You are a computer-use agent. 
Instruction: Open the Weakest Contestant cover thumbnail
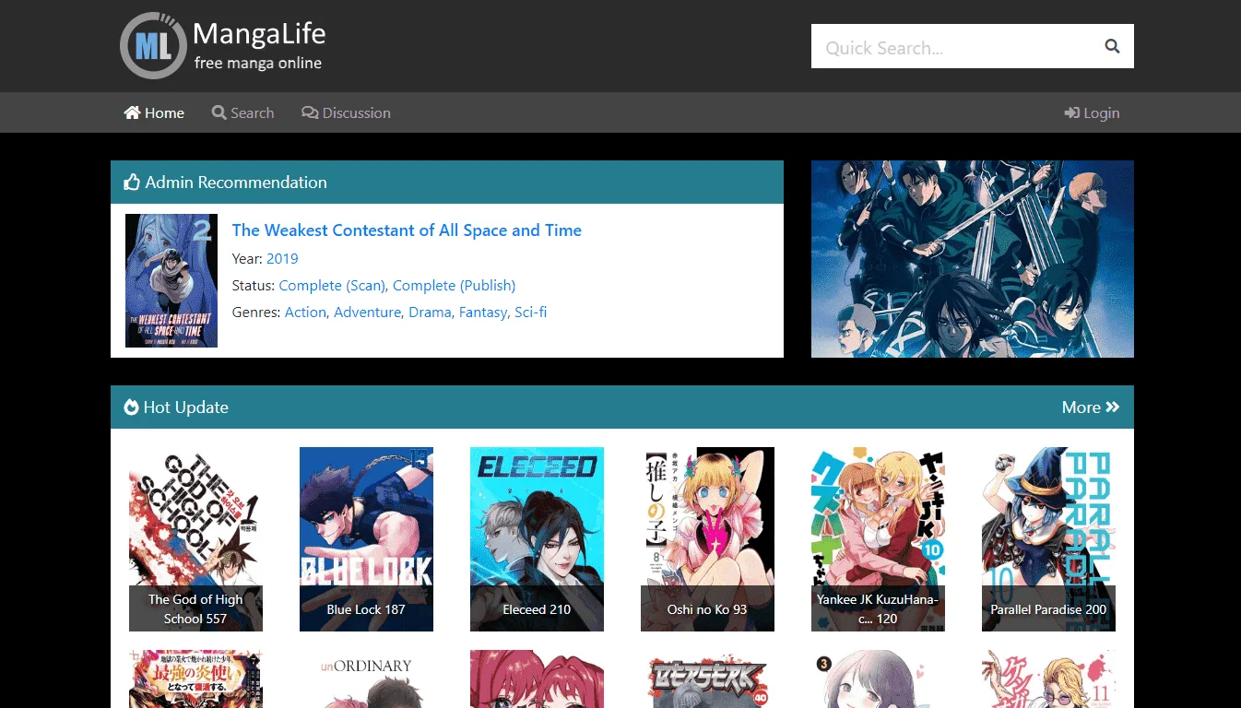pyautogui.click(x=171, y=280)
